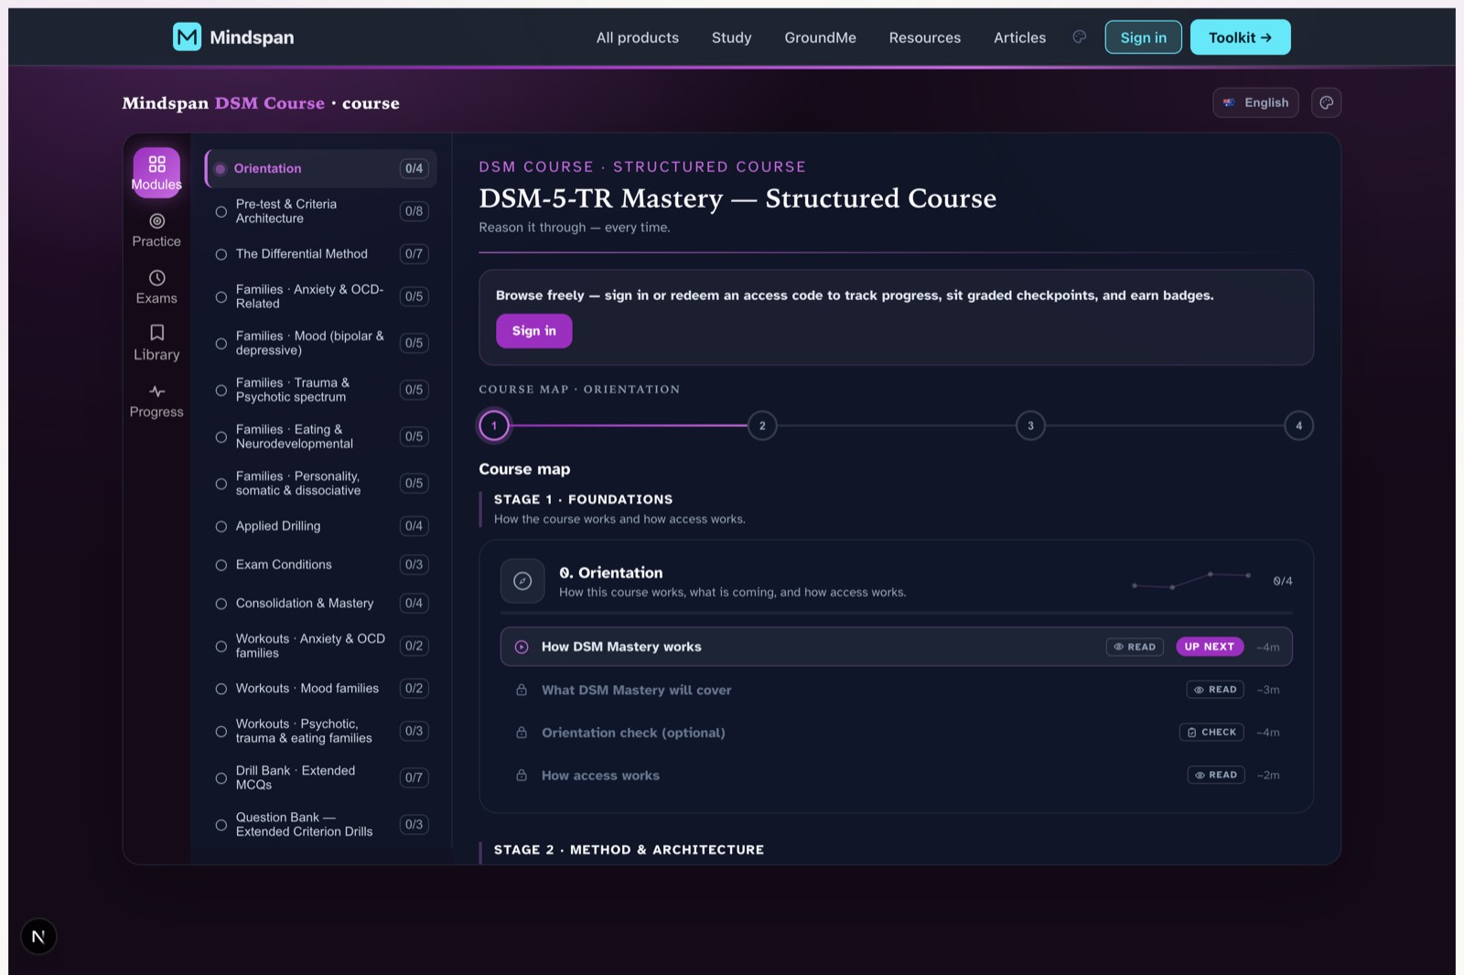
Task: Click the 0/8 count on Pre-test module
Action: [414, 211]
